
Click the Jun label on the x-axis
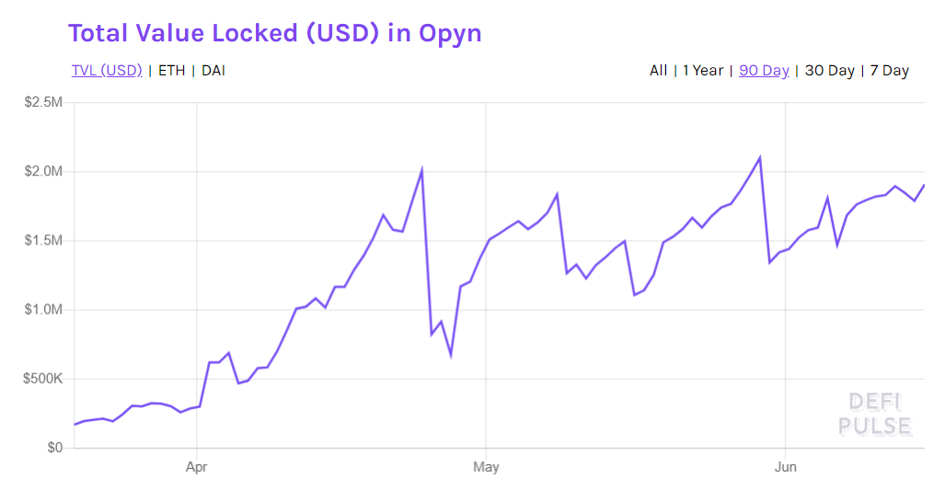click(x=785, y=467)
